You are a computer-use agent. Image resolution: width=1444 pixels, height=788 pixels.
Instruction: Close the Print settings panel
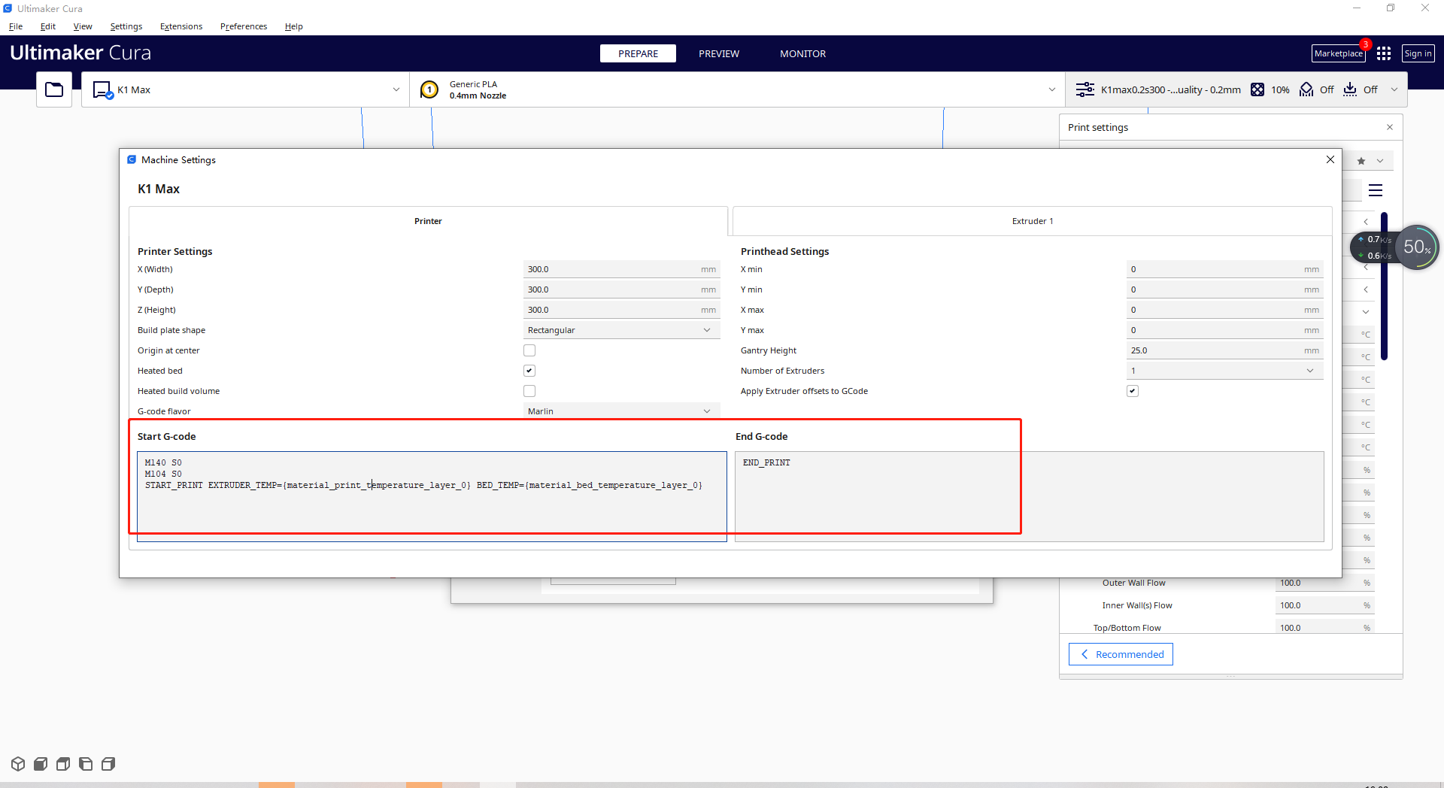coord(1390,127)
